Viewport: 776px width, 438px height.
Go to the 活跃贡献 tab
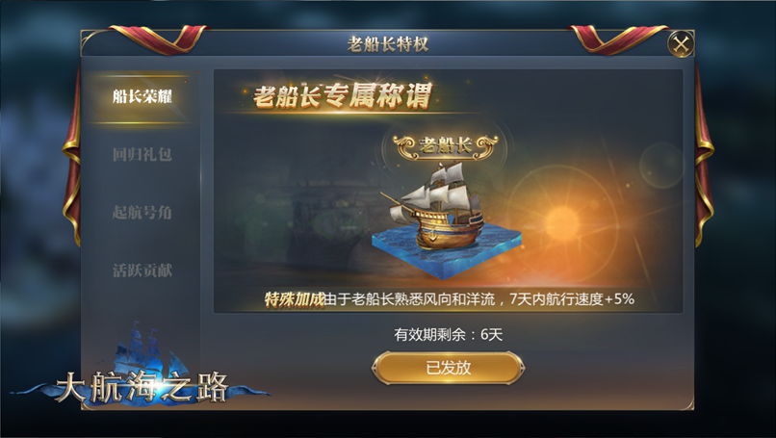click(142, 271)
